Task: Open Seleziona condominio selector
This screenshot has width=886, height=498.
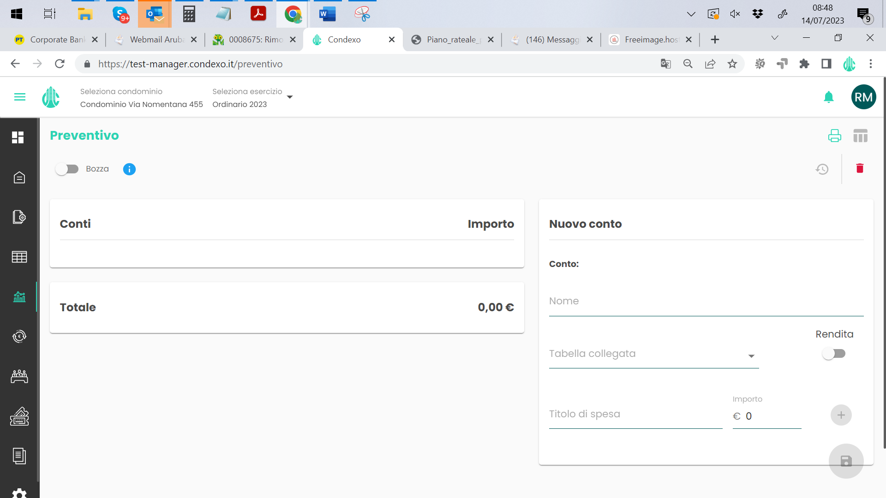Action: (141, 98)
